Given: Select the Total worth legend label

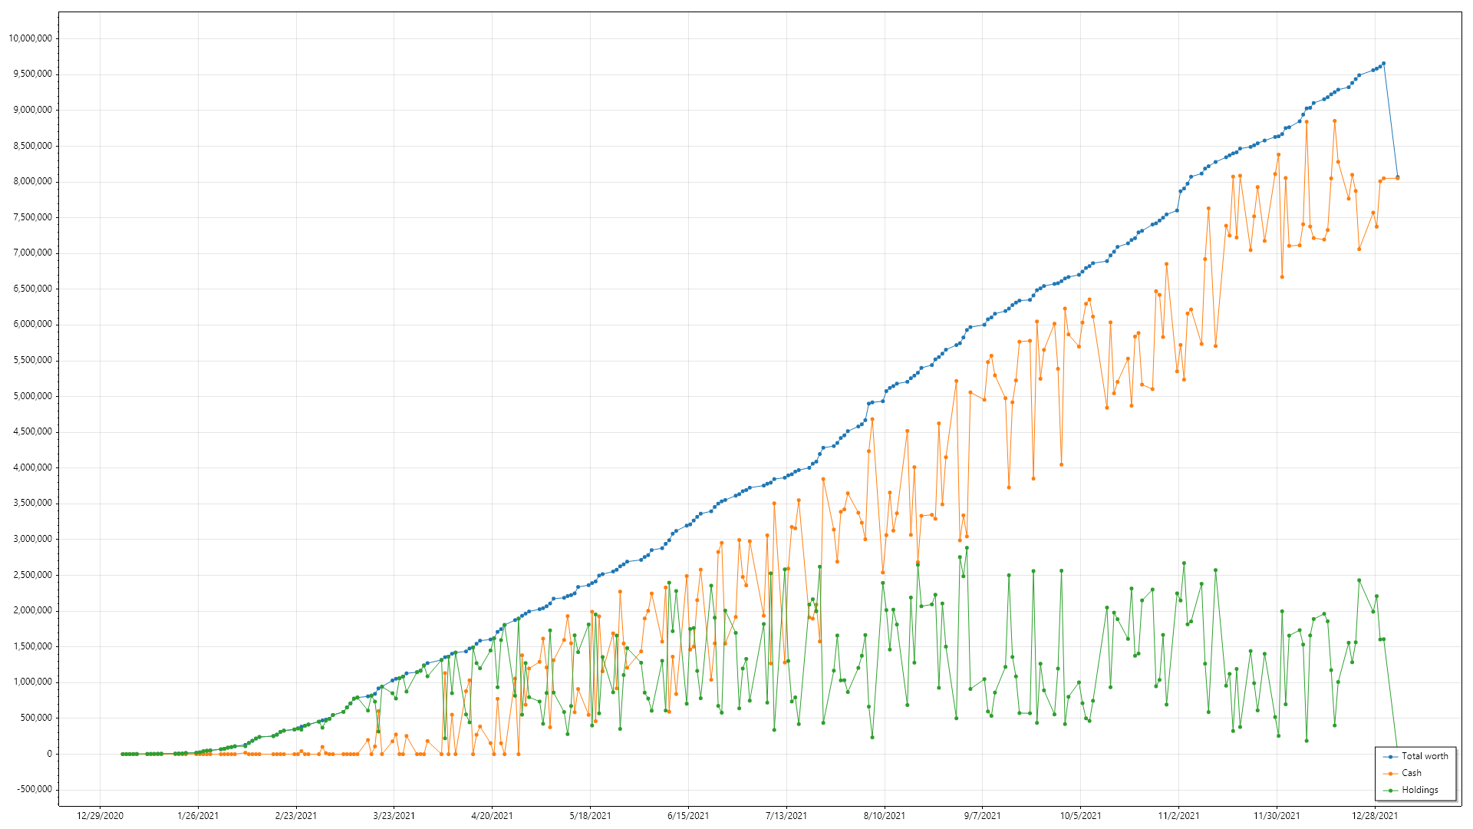Looking at the screenshot, I should coord(1425,757).
